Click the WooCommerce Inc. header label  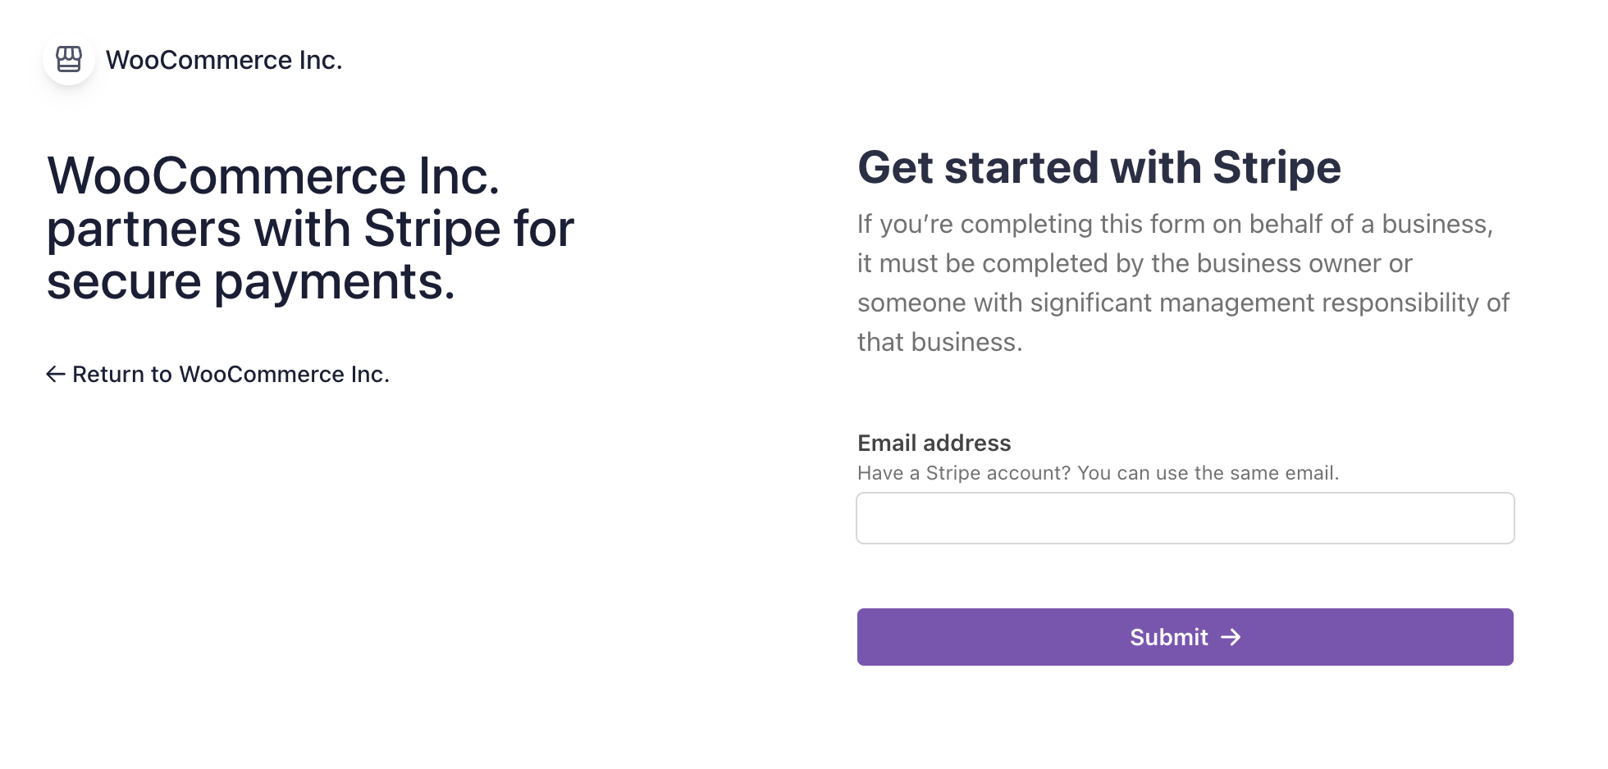224,58
